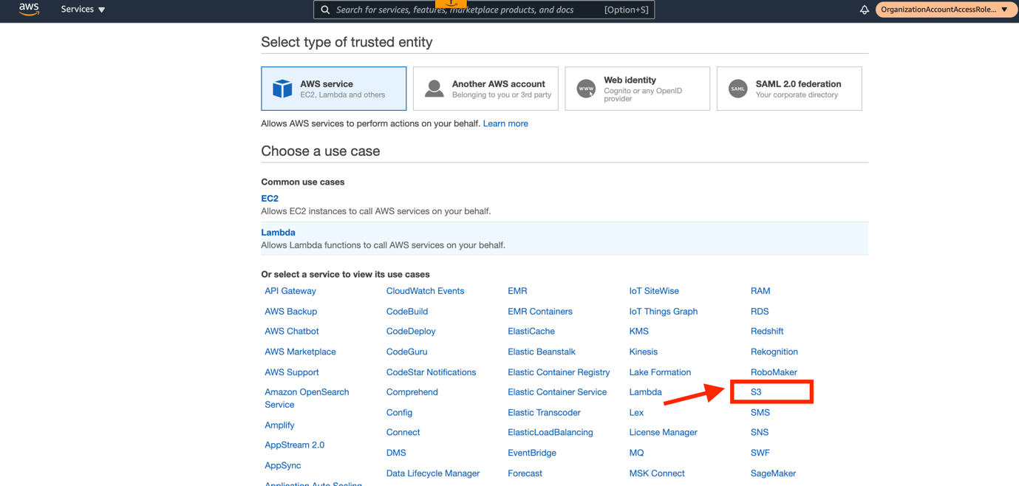Select S3 service
The height and width of the screenshot is (486, 1019).
coord(756,392)
